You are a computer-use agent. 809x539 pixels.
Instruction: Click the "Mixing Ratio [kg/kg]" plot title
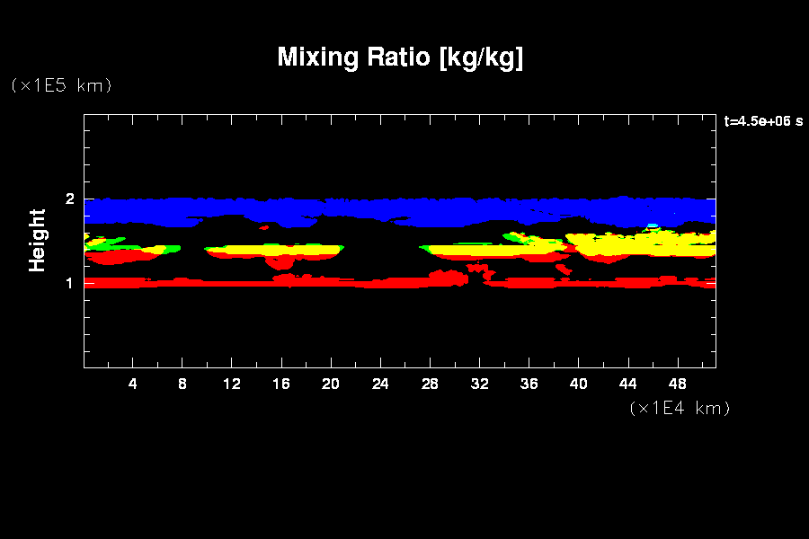[400, 57]
